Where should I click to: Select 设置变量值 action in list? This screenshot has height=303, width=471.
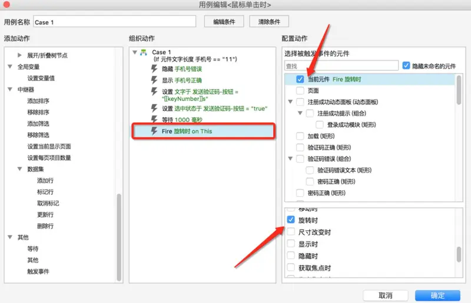pyautogui.click(x=41, y=78)
